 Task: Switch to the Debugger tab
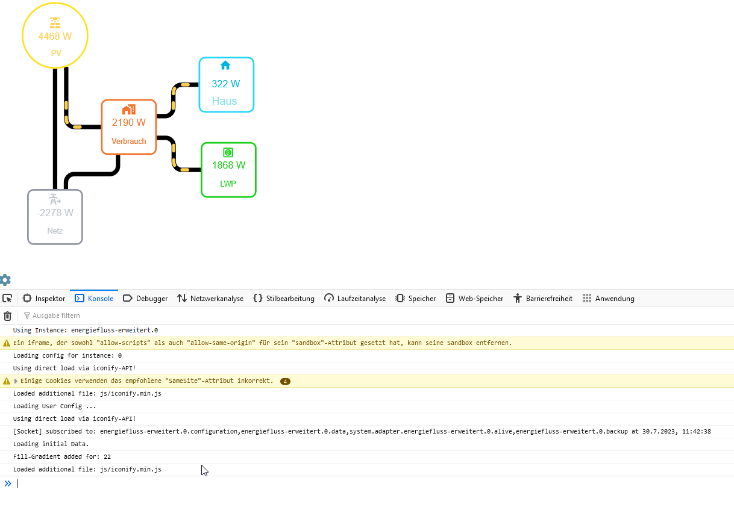tap(145, 298)
